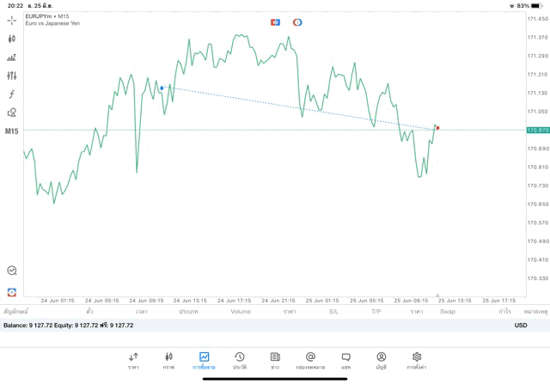Select the crosshair cursor tool
Viewport: 550px width, 384px height.
click(12, 20)
